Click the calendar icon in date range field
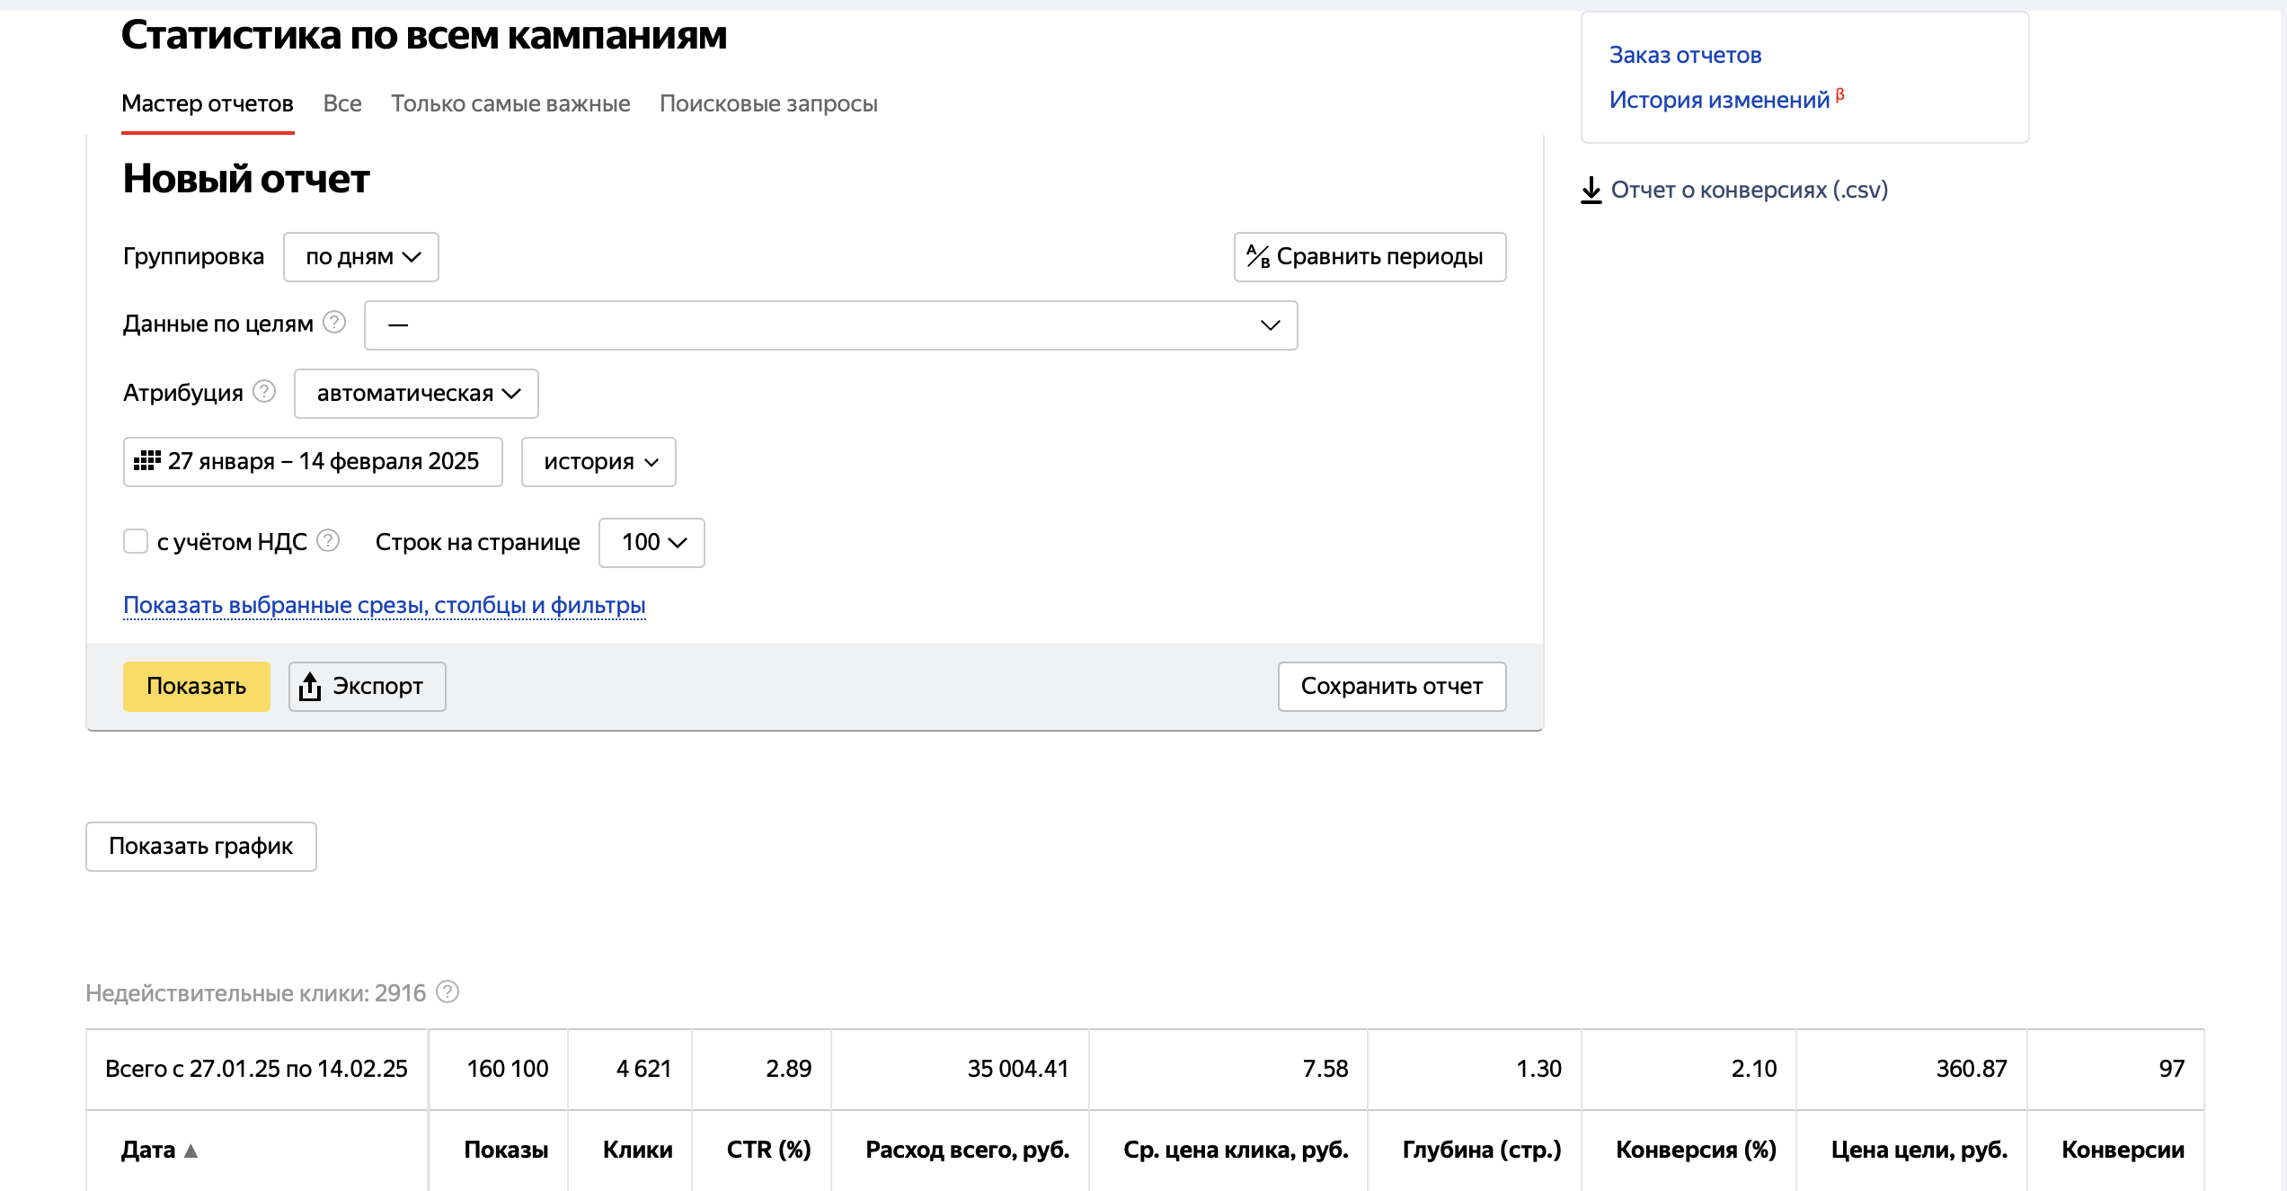2287x1191 pixels. click(146, 461)
